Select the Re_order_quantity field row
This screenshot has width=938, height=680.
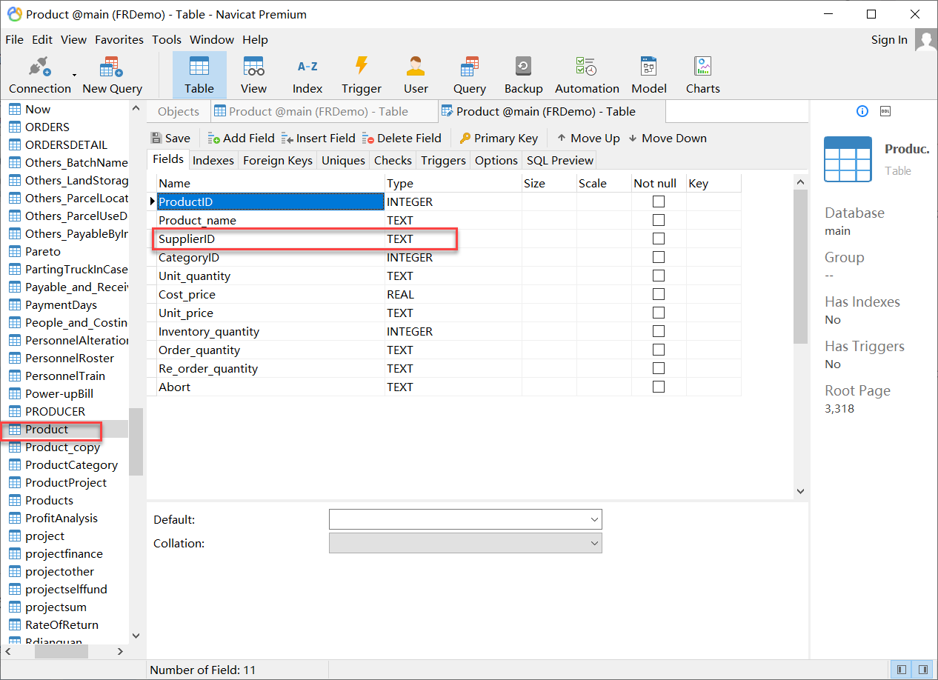(x=448, y=368)
